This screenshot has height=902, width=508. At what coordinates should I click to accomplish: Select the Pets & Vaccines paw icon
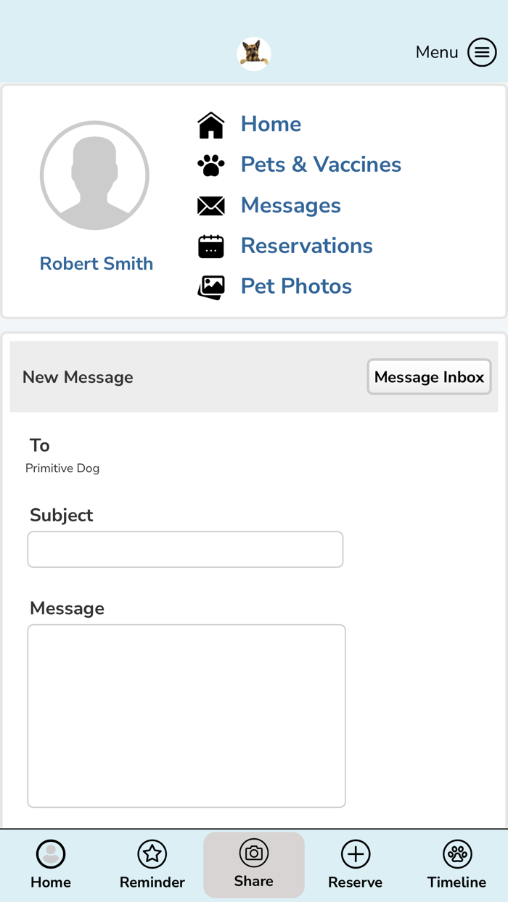(210, 165)
